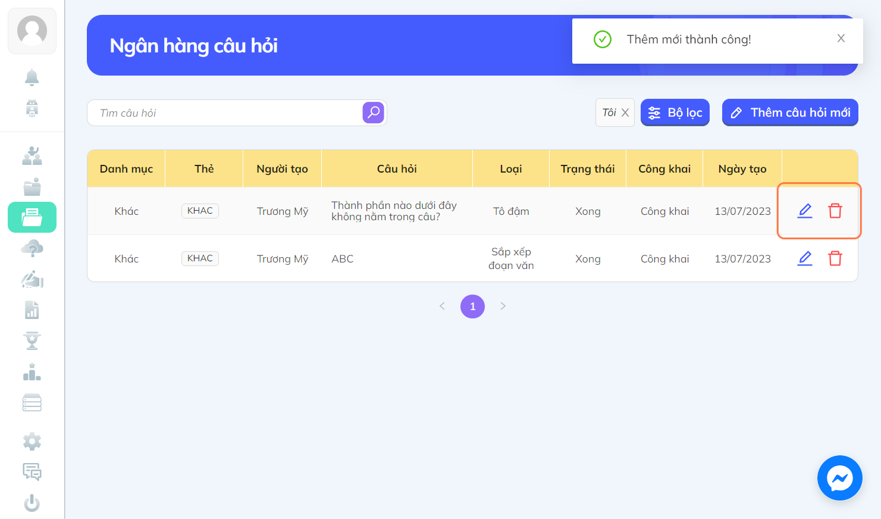Open the trophy awards sidebar icon

click(32, 341)
